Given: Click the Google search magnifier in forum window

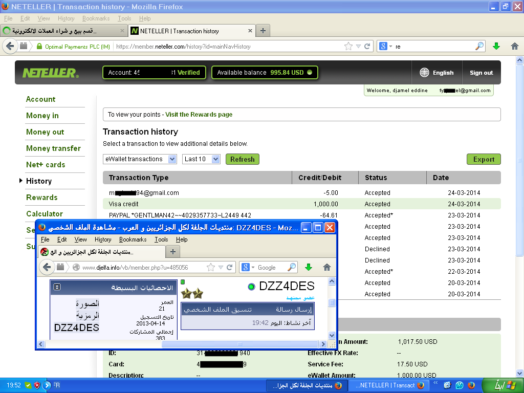Looking at the screenshot, I should (x=291, y=267).
